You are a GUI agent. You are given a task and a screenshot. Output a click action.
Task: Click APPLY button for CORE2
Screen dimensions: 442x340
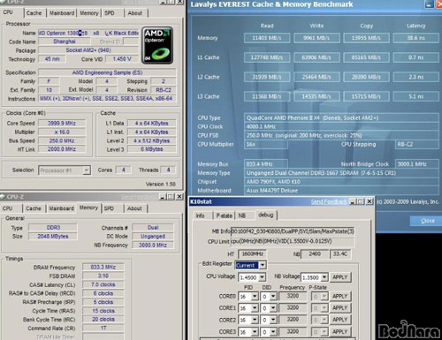tap(340, 320)
